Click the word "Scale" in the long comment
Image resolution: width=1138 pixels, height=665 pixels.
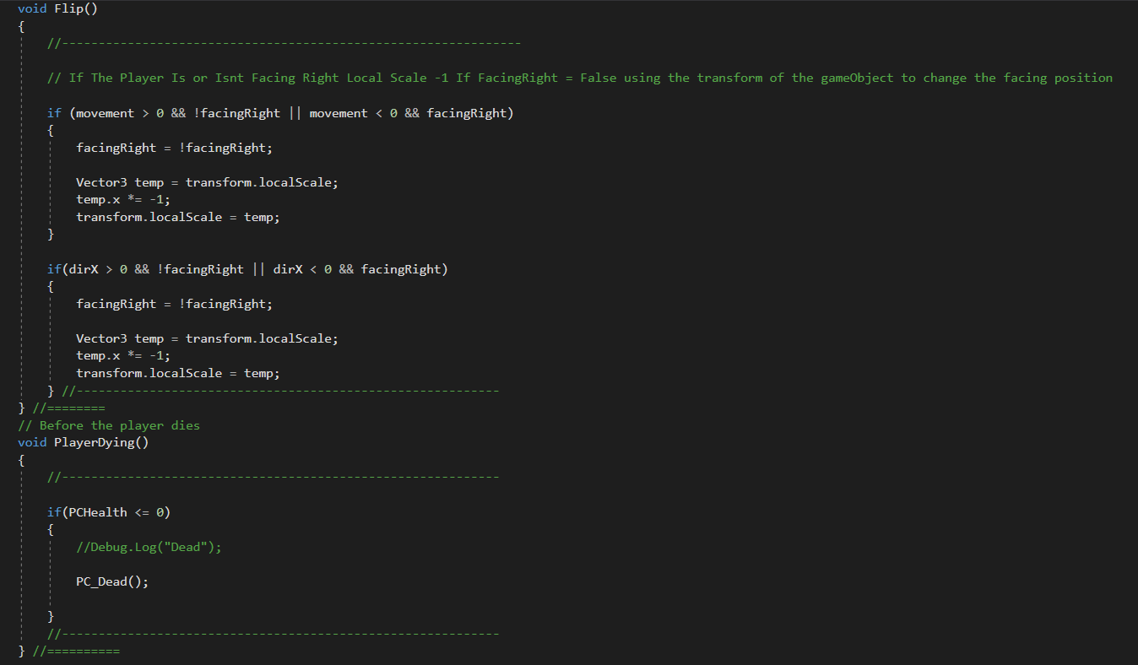[408, 78]
